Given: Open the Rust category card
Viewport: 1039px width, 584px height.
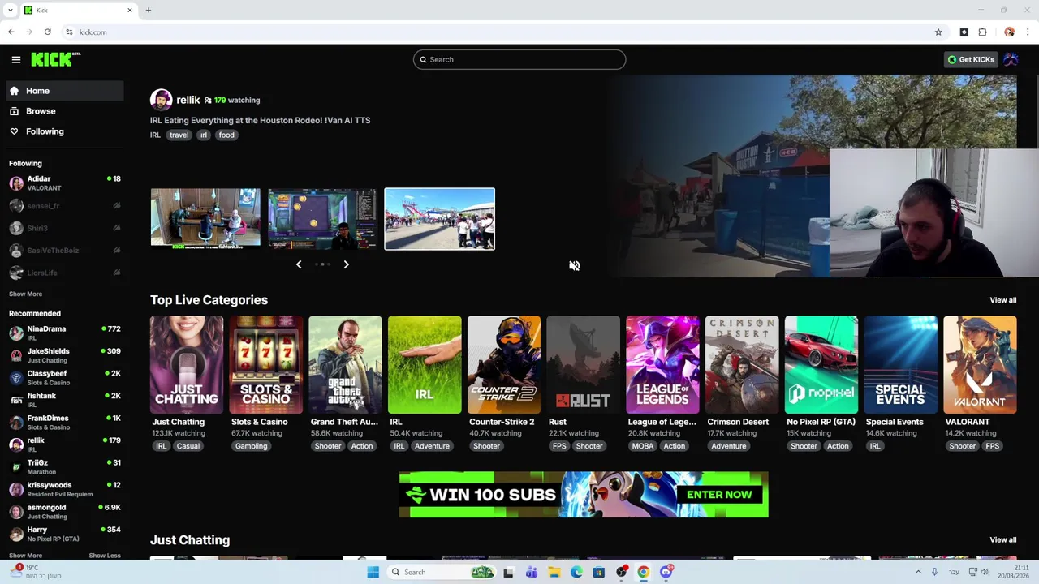Looking at the screenshot, I should 583,365.
